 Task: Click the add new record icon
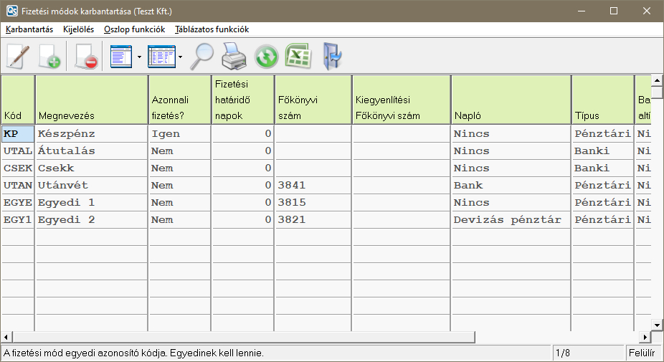(49, 56)
